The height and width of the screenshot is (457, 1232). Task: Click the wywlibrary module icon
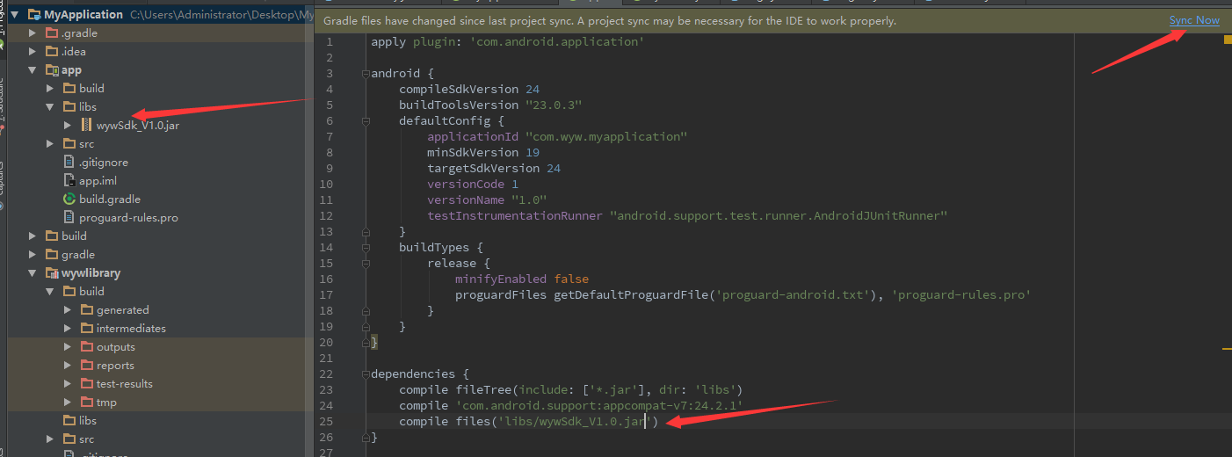click(52, 272)
